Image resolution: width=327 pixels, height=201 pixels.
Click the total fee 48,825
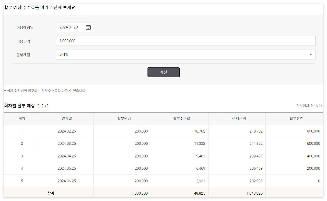[x=200, y=193]
